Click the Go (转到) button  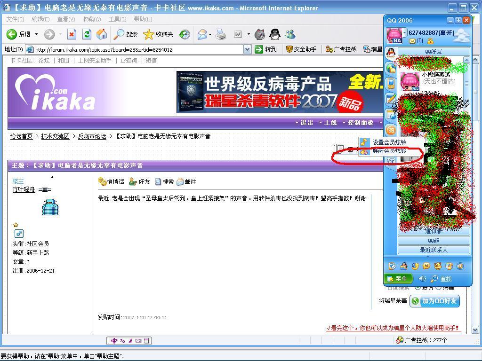click(266, 49)
